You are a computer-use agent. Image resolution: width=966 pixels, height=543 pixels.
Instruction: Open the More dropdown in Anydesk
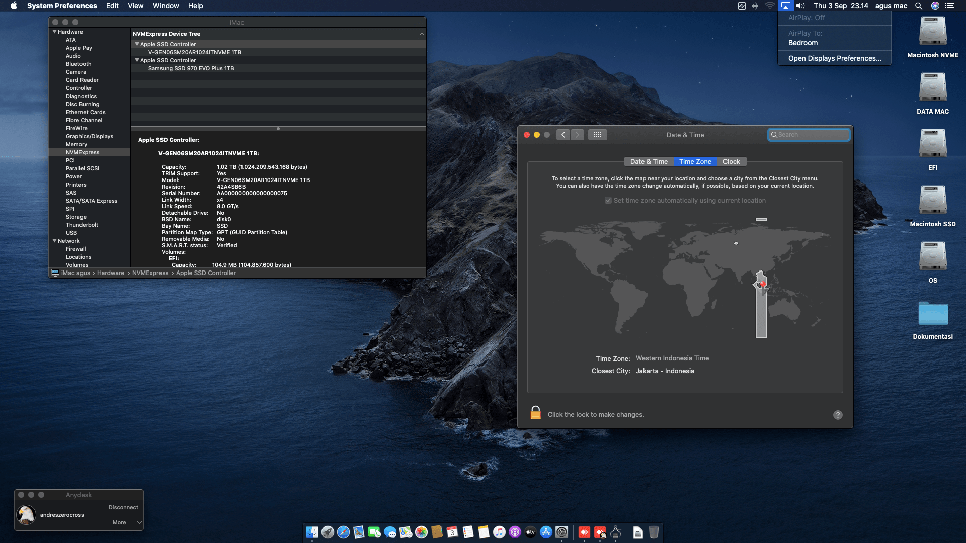(123, 522)
